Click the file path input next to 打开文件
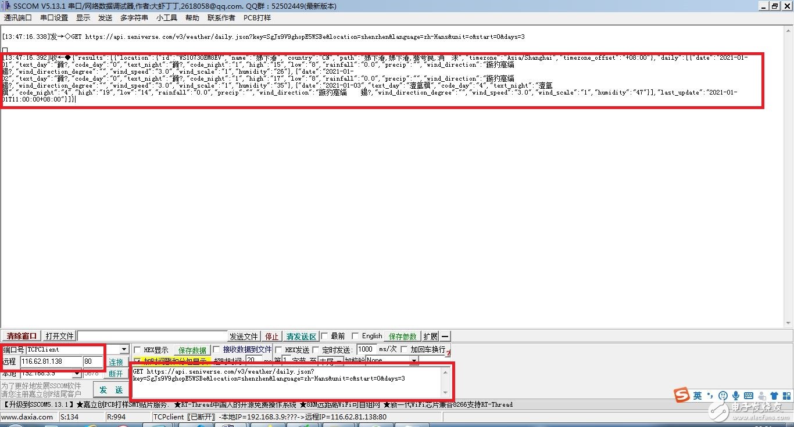794x427 pixels. pyautogui.click(x=152, y=336)
